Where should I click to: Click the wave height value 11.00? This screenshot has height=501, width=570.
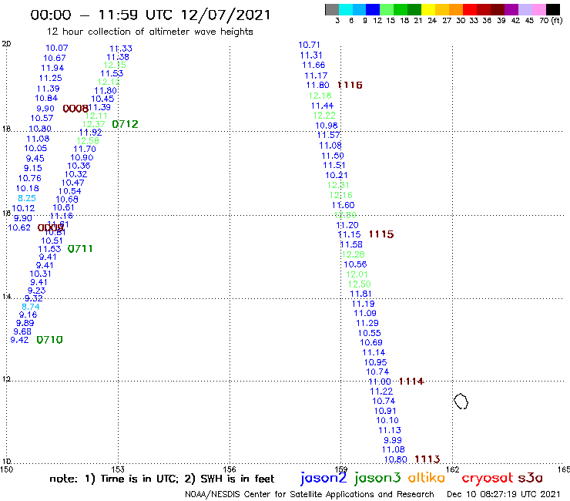[x=380, y=382]
